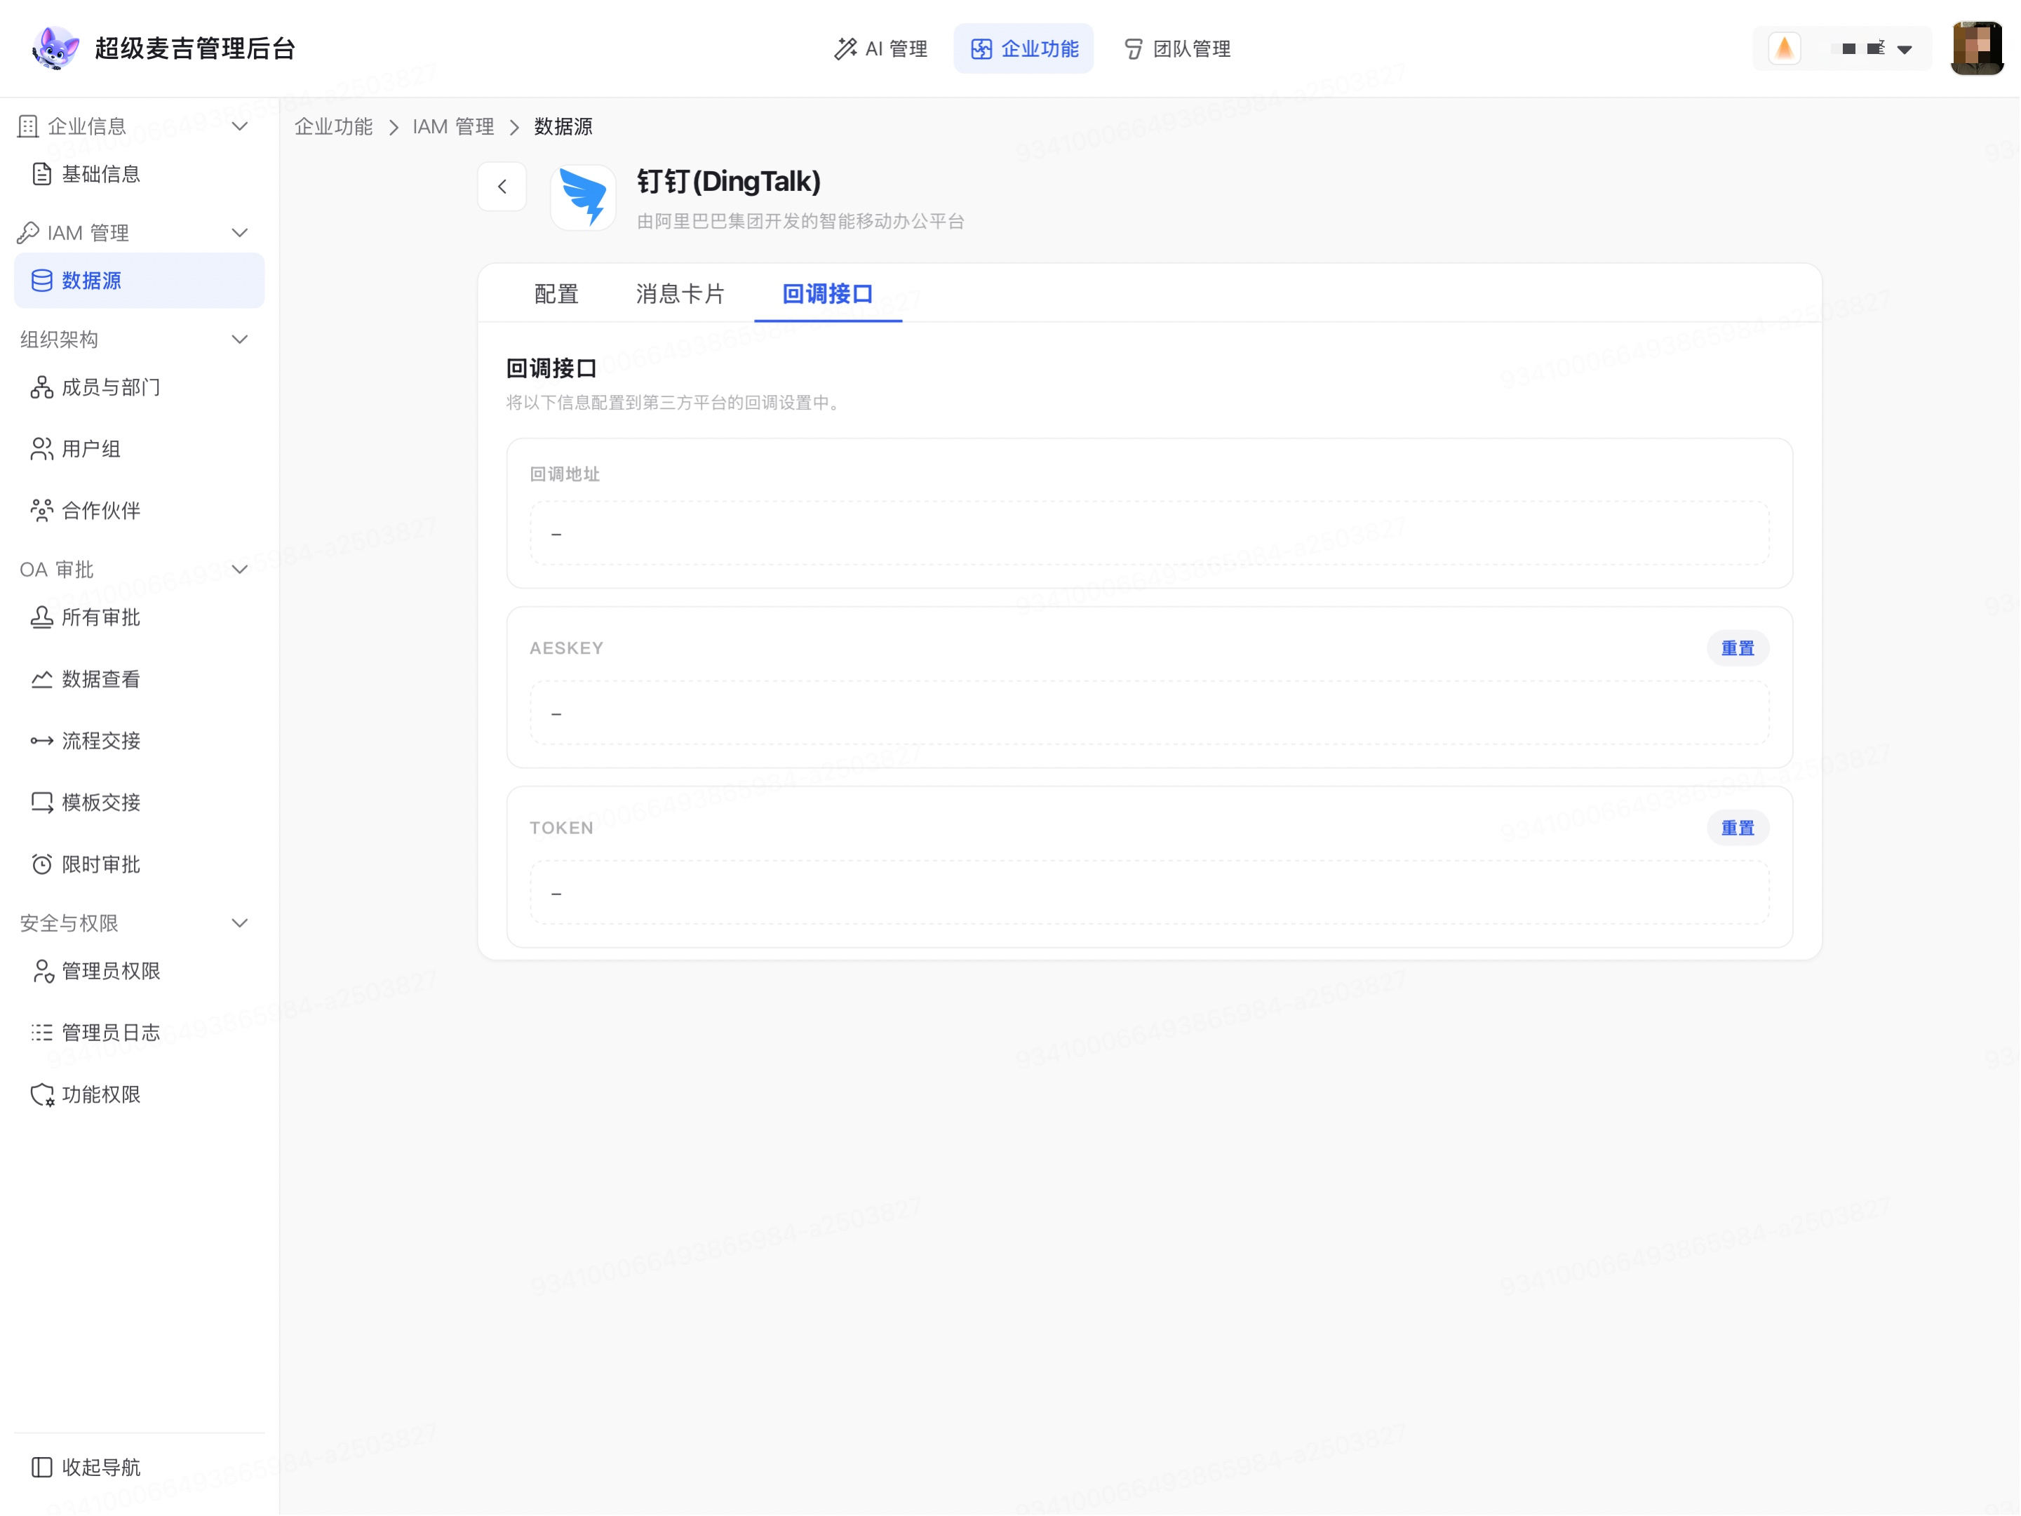
Task: Click the orange flame icon in header
Action: [1785, 48]
